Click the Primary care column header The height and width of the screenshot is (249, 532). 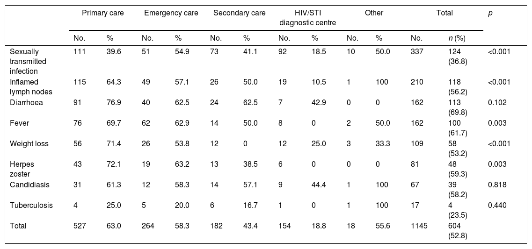click(x=102, y=13)
